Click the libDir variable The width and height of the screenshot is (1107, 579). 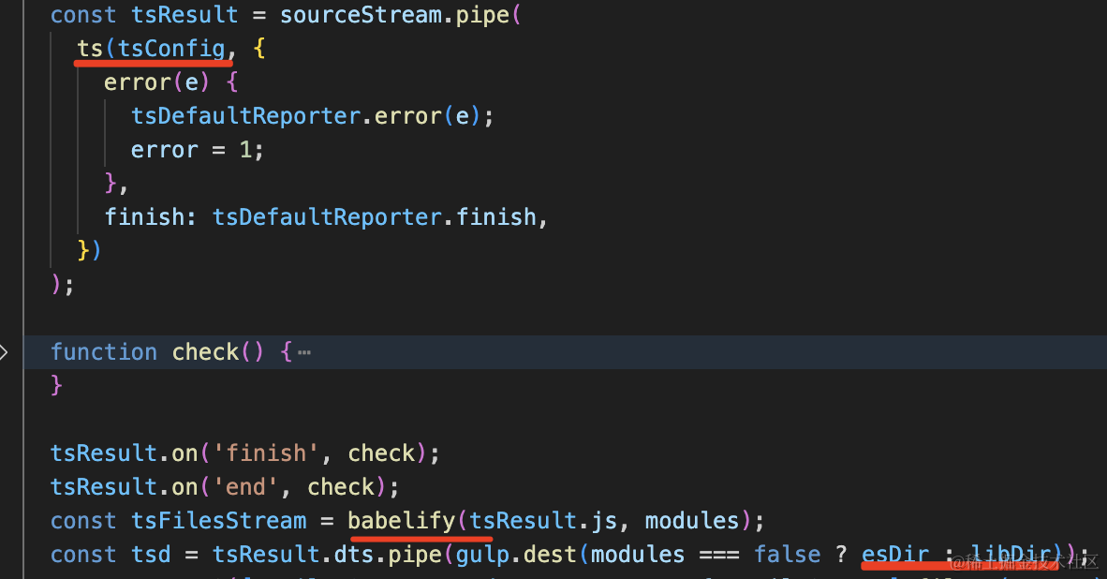click(x=1011, y=555)
